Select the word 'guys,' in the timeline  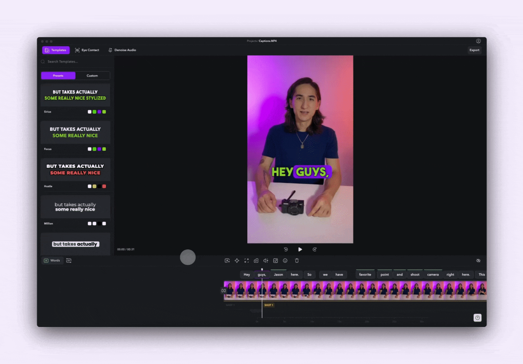262,275
